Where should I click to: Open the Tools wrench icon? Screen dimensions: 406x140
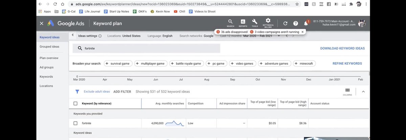pyautogui.click(x=254, y=23)
